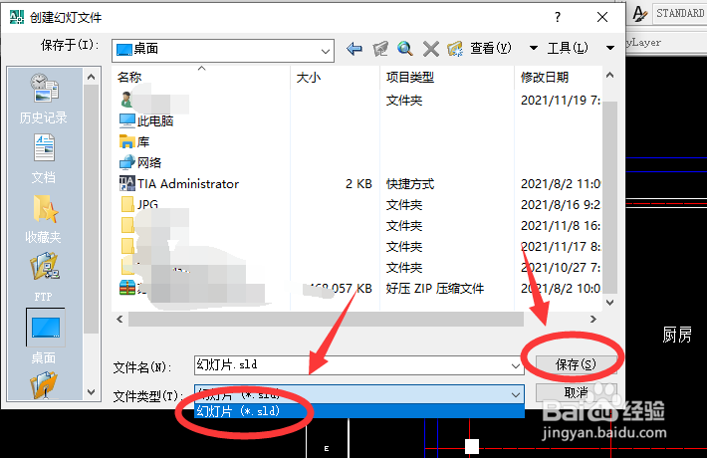The width and height of the screenshot is (707, 458).
Task: Click the horizontal scroll right arrow
Action: coord(593,320)
